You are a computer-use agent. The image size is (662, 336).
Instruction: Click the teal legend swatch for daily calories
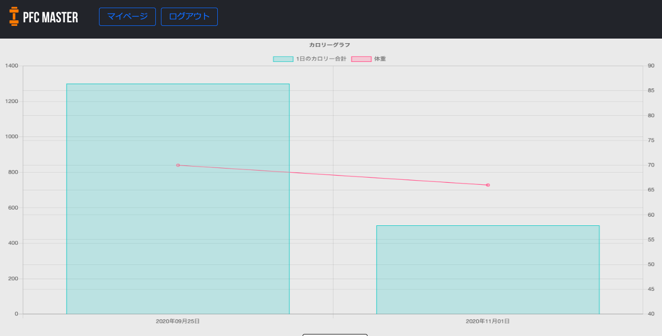click(282, 58)
